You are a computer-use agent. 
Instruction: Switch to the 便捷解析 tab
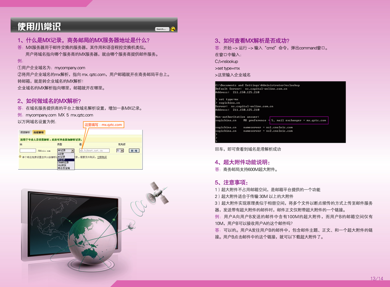[x=26, y=132]
